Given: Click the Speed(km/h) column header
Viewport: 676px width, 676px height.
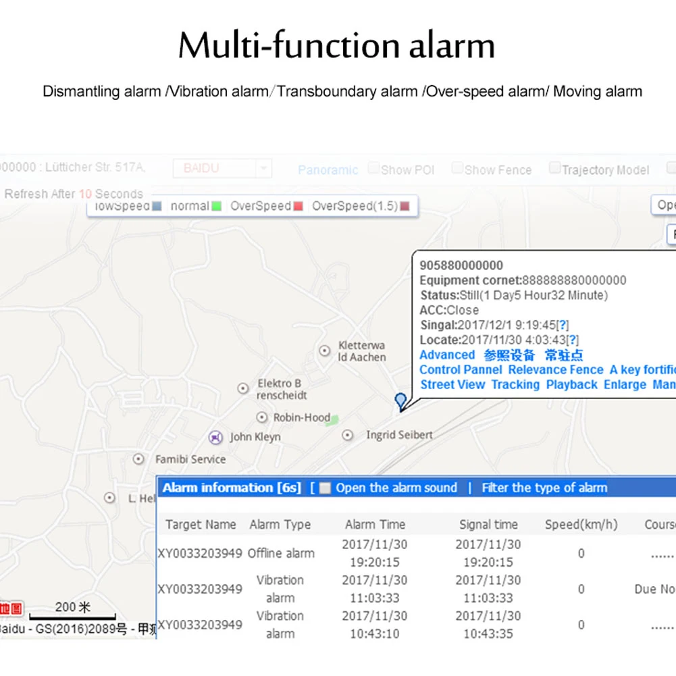Looking at the screenshot, I should click(x=581, y=524).
